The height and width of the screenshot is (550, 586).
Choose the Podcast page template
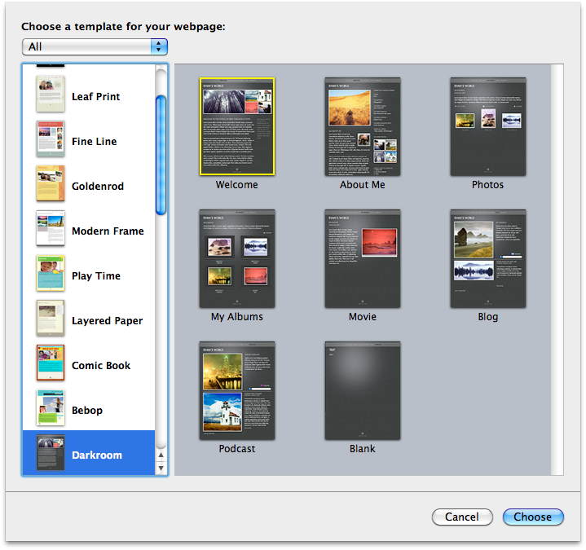click(x=237, y=391)
